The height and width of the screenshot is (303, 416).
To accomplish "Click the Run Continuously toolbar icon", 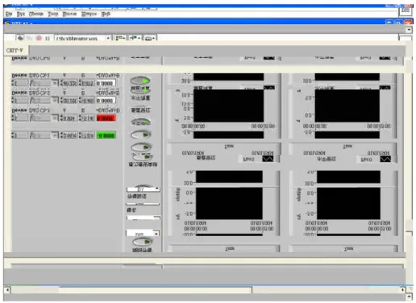I will click(29, 39).
